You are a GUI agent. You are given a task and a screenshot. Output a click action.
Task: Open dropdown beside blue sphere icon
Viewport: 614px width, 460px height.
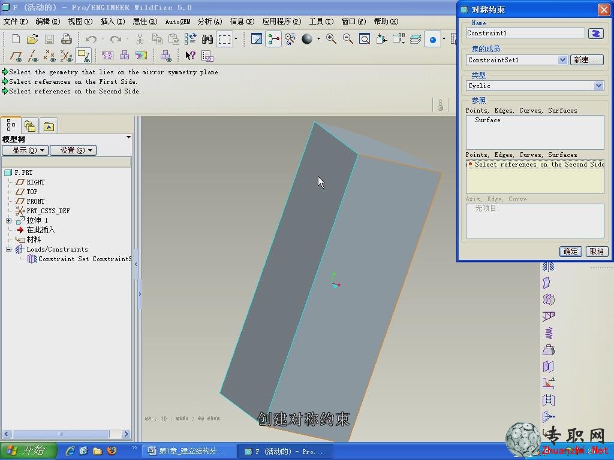click(444, 39)
